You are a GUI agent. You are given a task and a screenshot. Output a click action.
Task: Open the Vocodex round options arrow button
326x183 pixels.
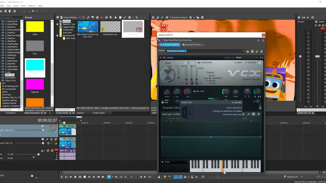260,63
